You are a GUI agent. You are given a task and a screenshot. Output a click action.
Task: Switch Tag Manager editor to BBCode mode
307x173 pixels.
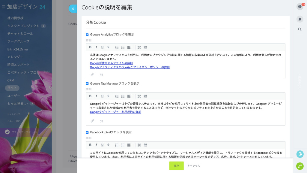(x=145, y=96)
